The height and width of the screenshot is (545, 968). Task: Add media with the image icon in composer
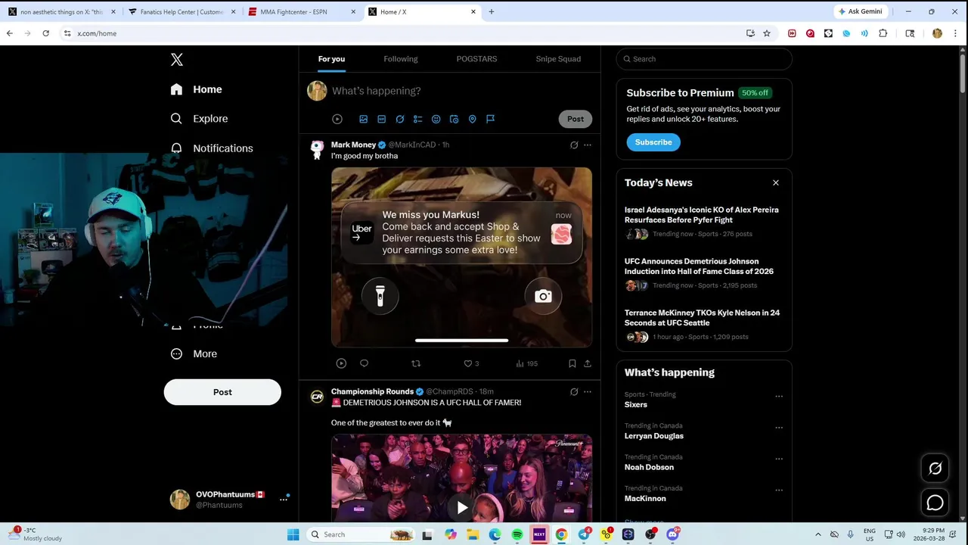363,119
